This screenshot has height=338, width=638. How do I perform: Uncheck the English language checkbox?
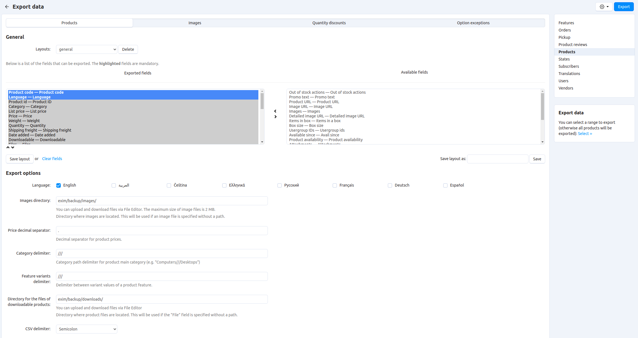59,185
